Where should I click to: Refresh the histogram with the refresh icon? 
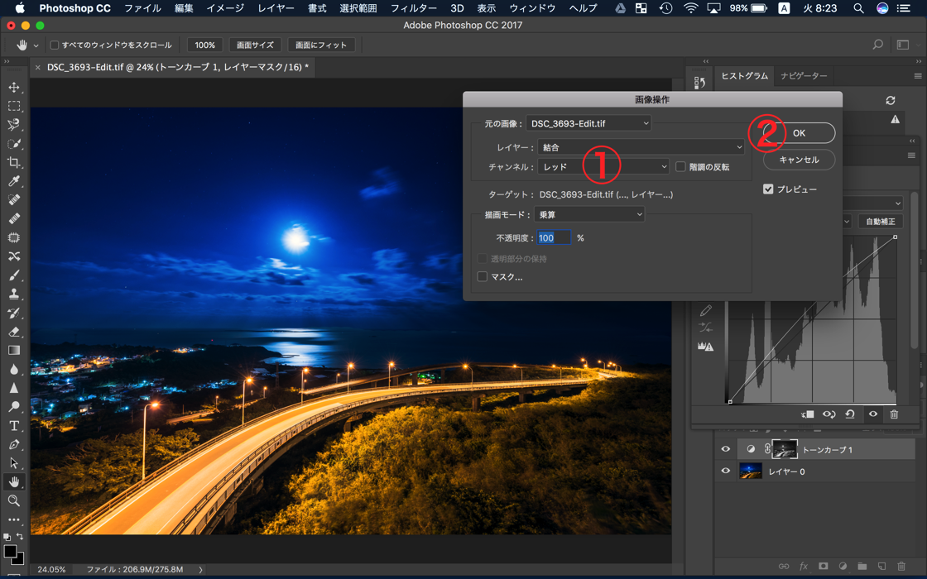pos(891,100)
